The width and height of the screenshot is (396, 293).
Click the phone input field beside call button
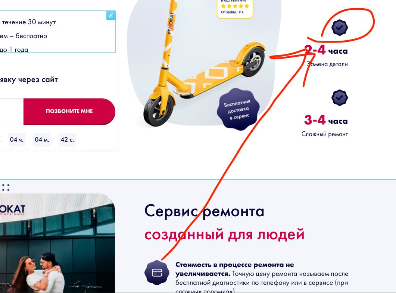point(12,111)
